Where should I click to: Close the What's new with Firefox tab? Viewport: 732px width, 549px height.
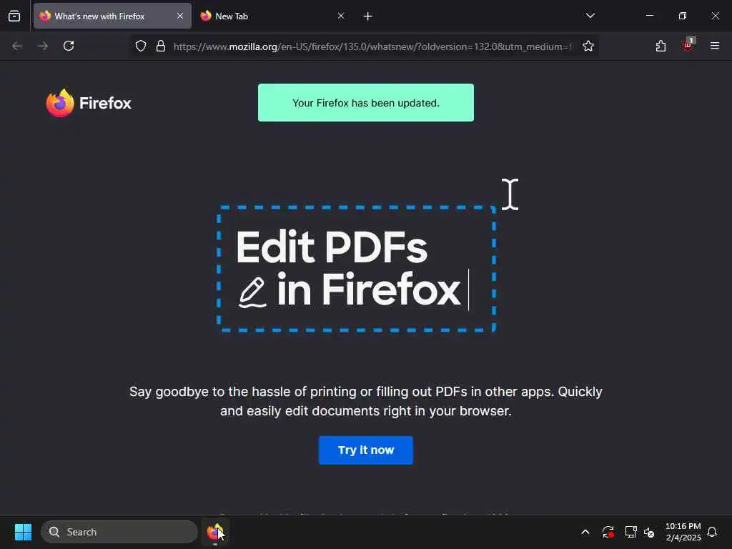(x=180, y=16)
